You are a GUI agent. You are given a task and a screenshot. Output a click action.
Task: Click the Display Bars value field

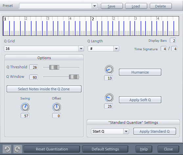click(x=173, y=41)
